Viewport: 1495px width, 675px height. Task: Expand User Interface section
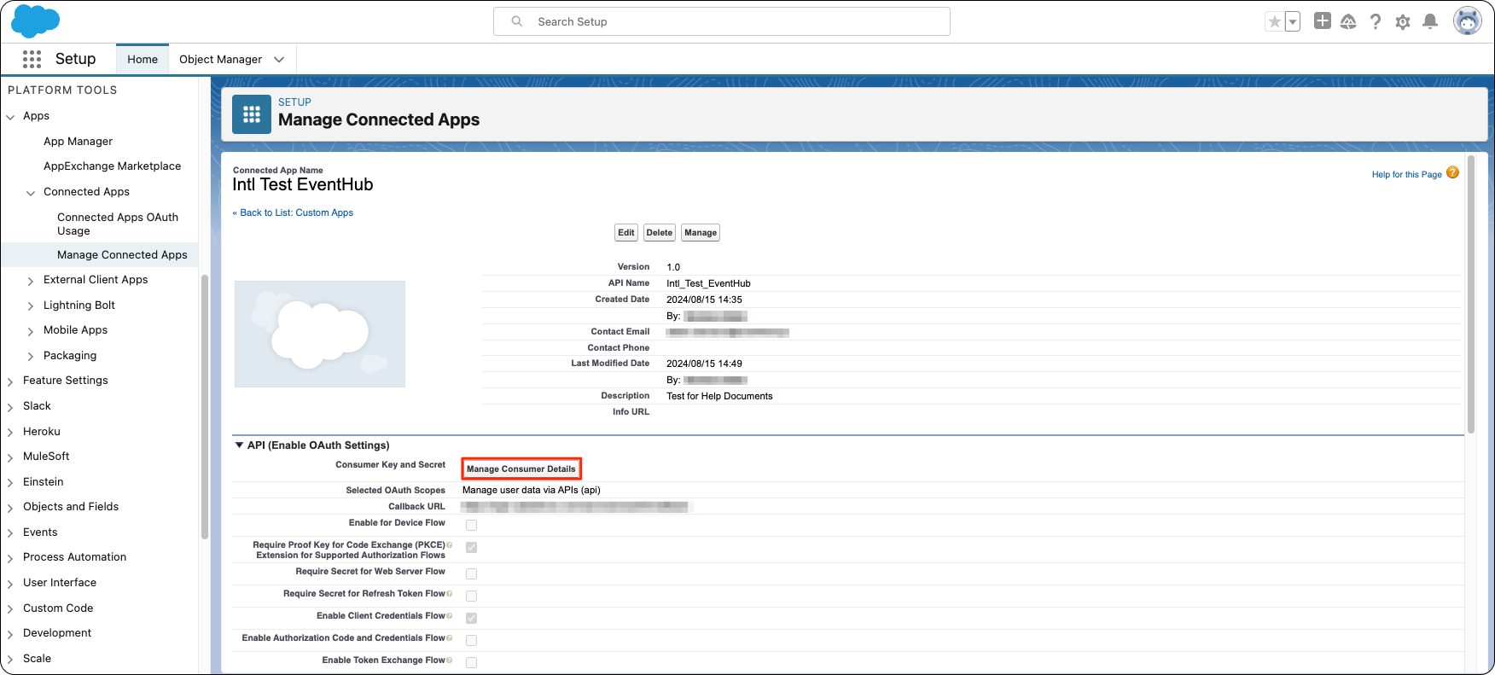10,584
